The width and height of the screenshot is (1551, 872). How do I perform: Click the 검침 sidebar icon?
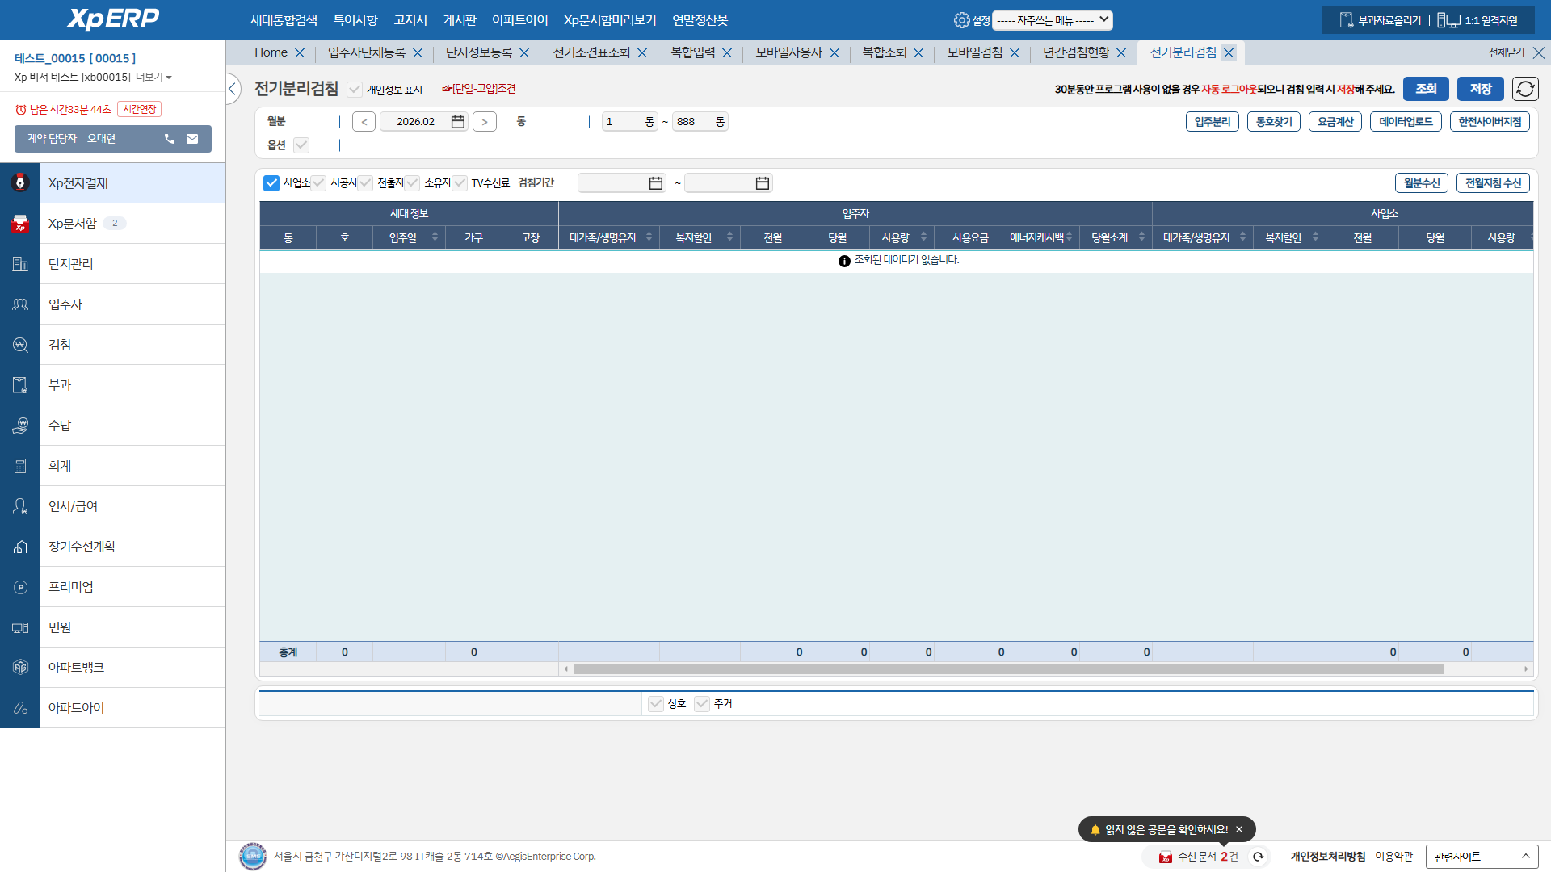[x=20, y=345]
